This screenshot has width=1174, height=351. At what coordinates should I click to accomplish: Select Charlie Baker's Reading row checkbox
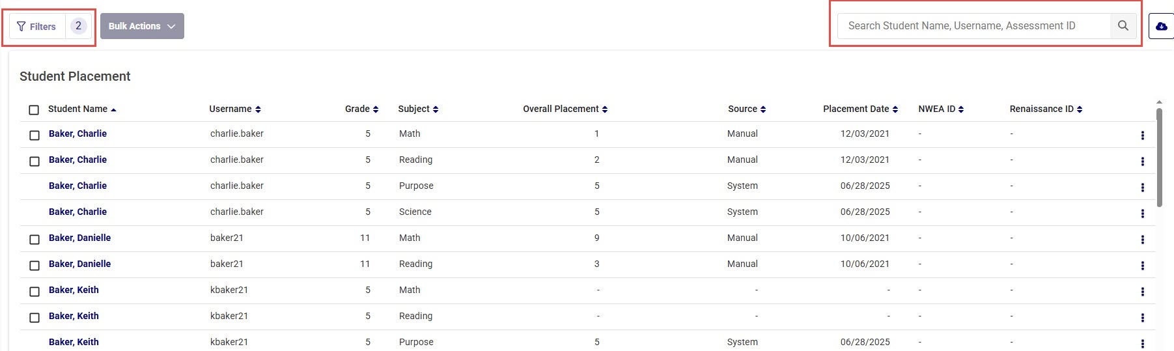point(35,161)
